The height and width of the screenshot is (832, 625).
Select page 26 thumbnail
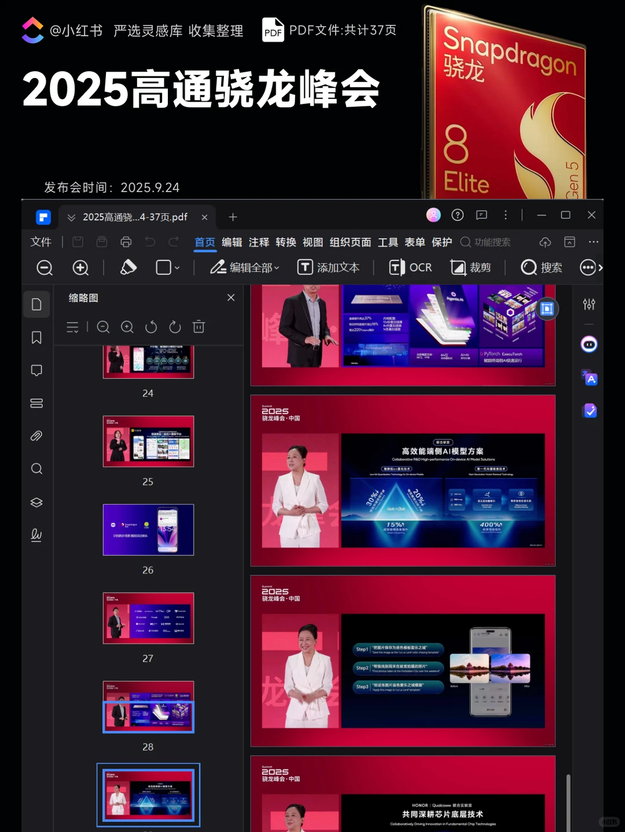(x=148, y=530)
